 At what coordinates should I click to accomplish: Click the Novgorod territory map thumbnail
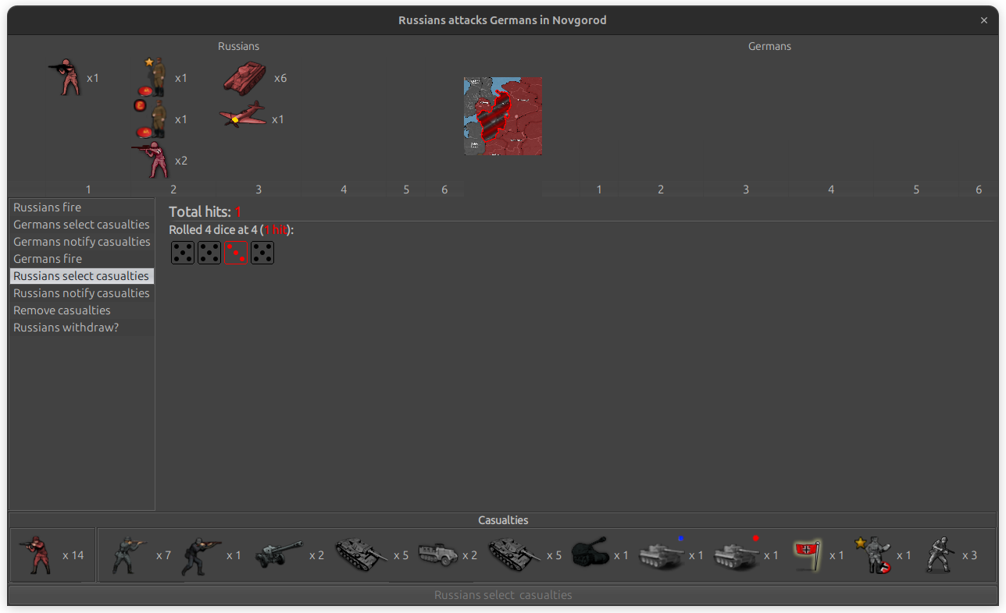pyautogui.click(x=503, y=116)
